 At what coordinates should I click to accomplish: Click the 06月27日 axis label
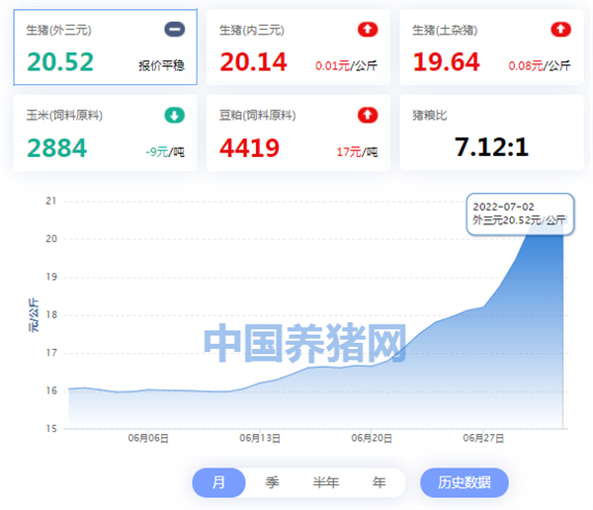pyautogui.click(x=483, y=438)
